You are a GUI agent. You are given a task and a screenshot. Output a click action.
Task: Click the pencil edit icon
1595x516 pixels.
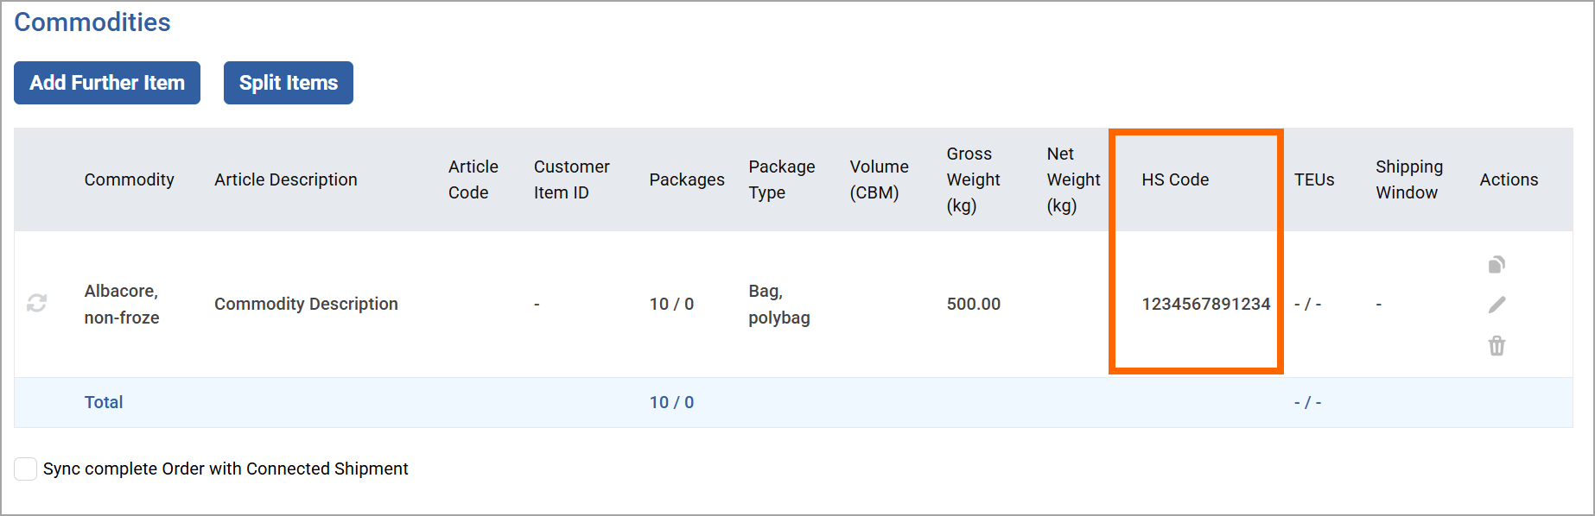(1497, 305)
